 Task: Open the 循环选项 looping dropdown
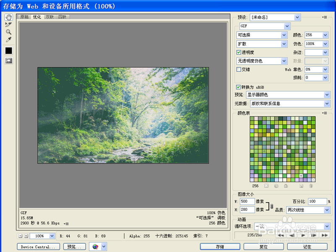[292, 226]
